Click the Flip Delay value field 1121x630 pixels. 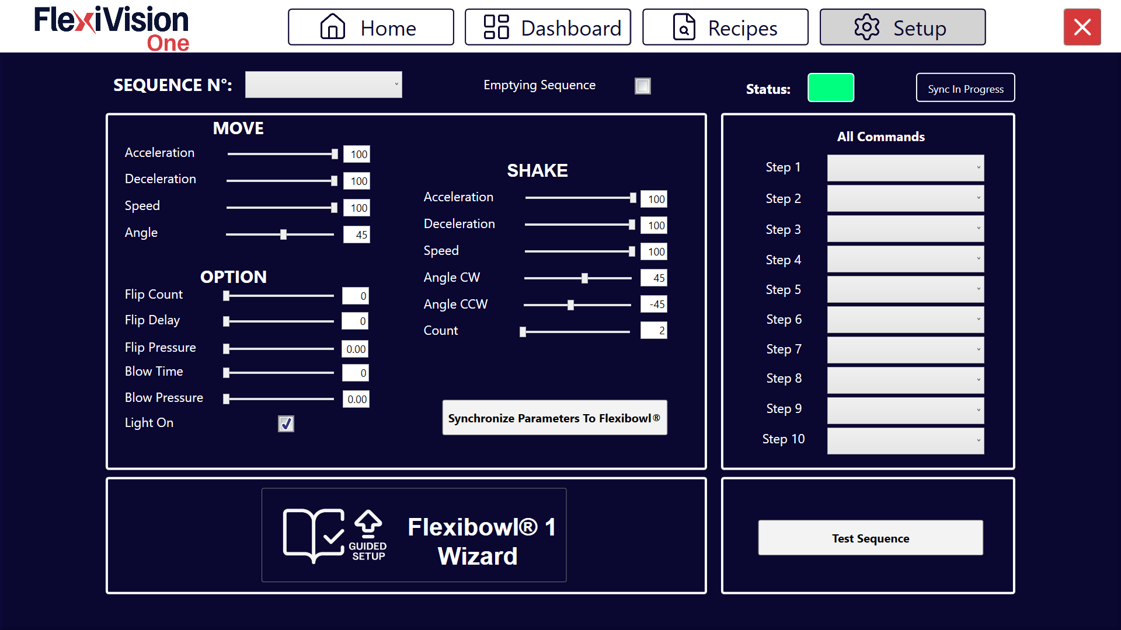356,321
